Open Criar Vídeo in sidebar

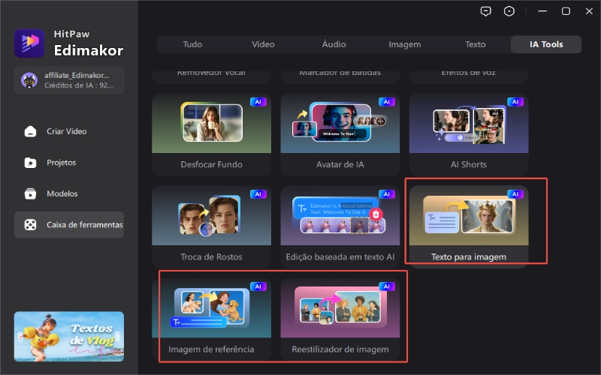click(x=69, y=131)
